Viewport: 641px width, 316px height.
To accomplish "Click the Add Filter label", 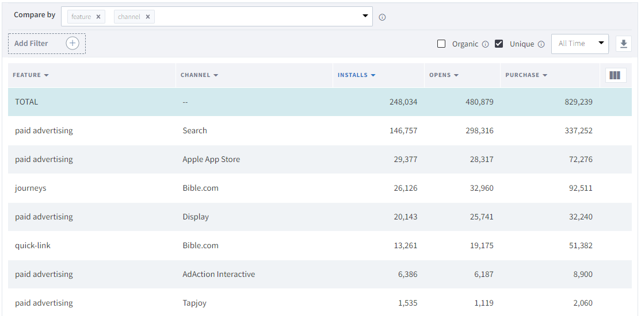I will [x=31, y=43].
